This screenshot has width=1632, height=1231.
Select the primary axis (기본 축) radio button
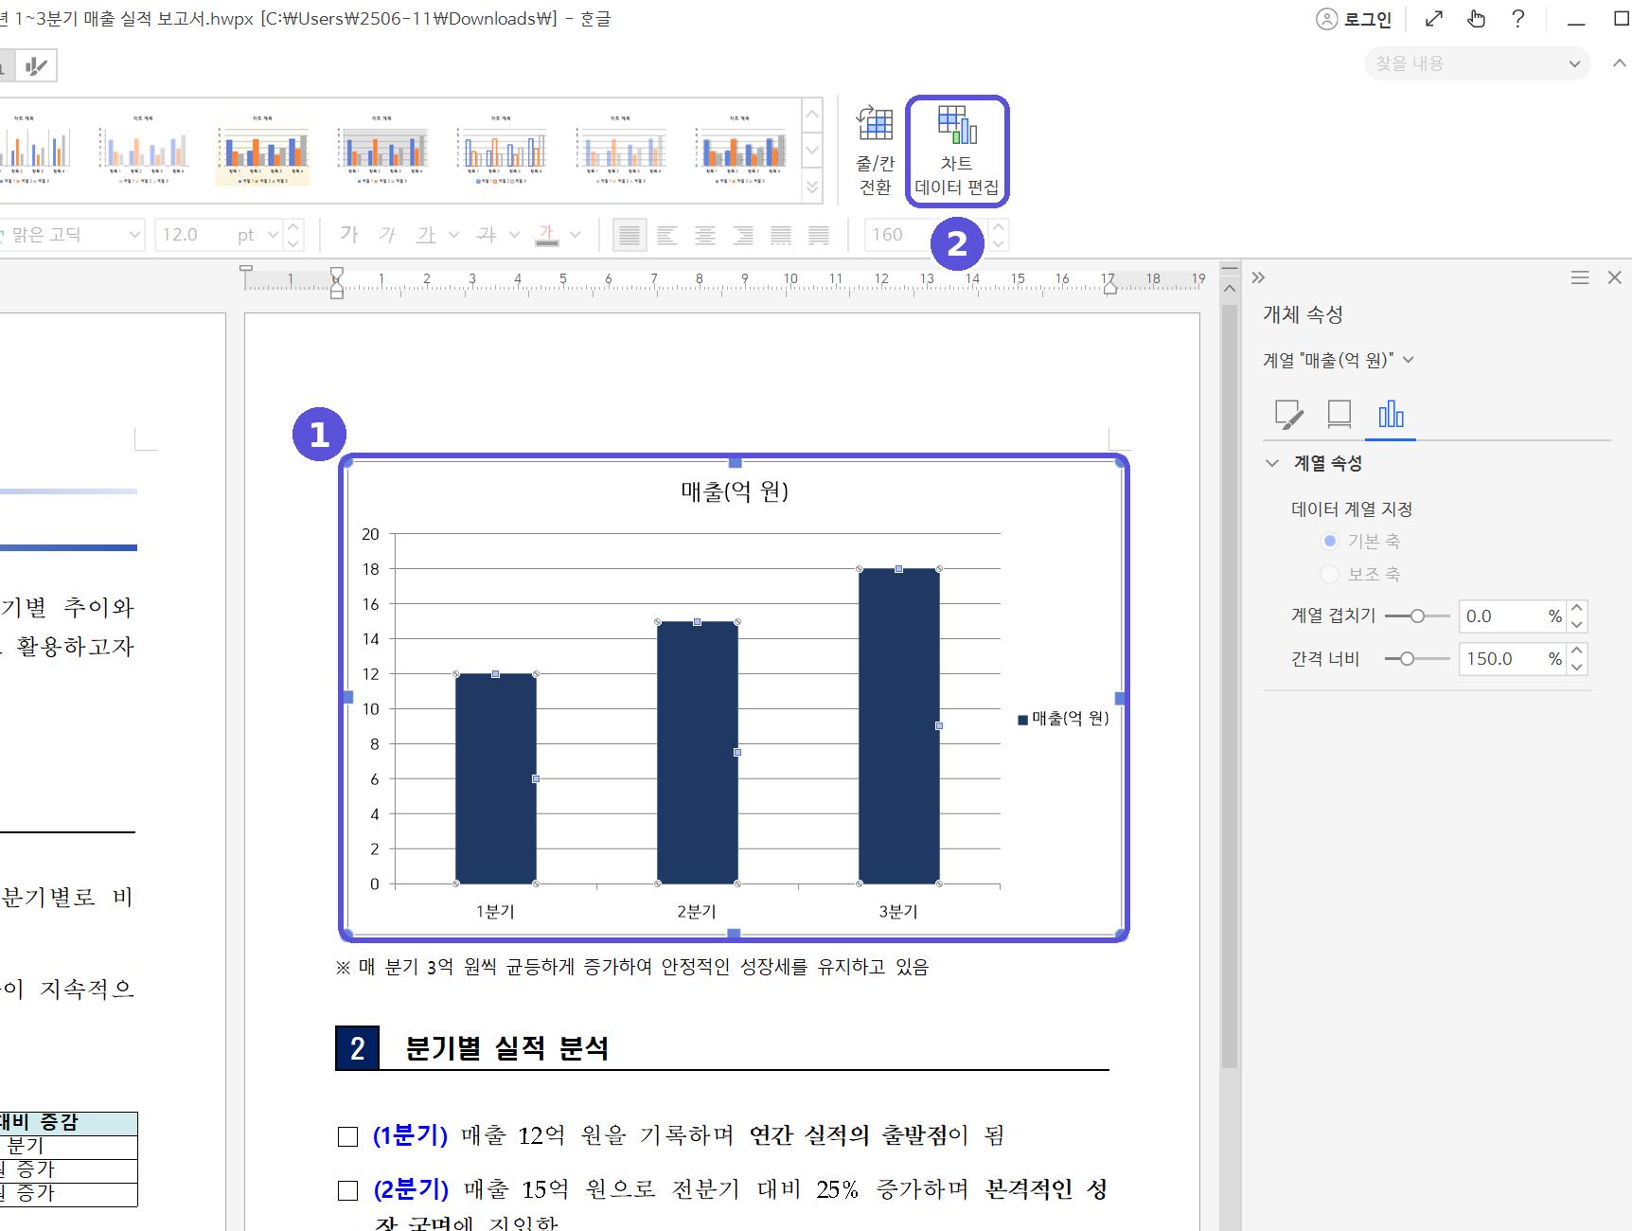1330,541
